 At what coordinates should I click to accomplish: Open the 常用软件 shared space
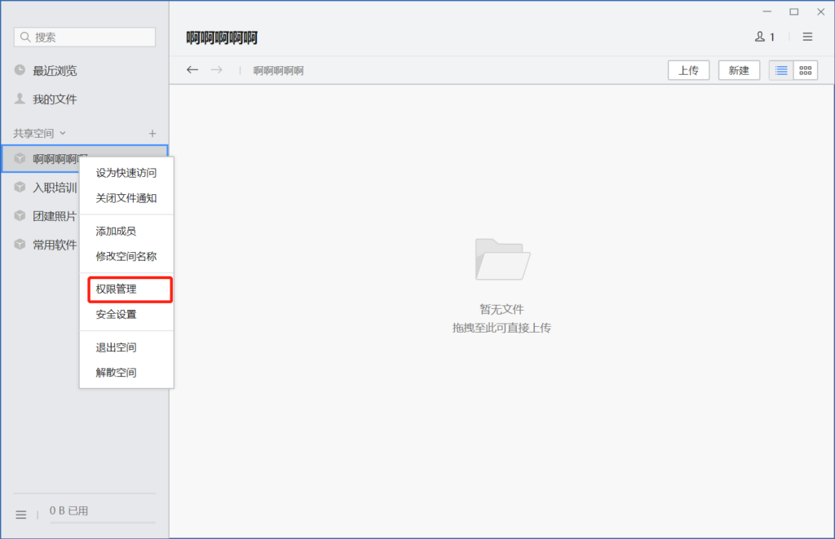55,245
